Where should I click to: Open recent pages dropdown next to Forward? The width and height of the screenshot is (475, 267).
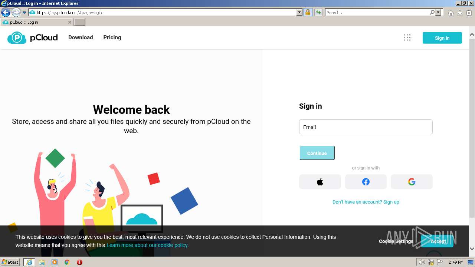24,13
